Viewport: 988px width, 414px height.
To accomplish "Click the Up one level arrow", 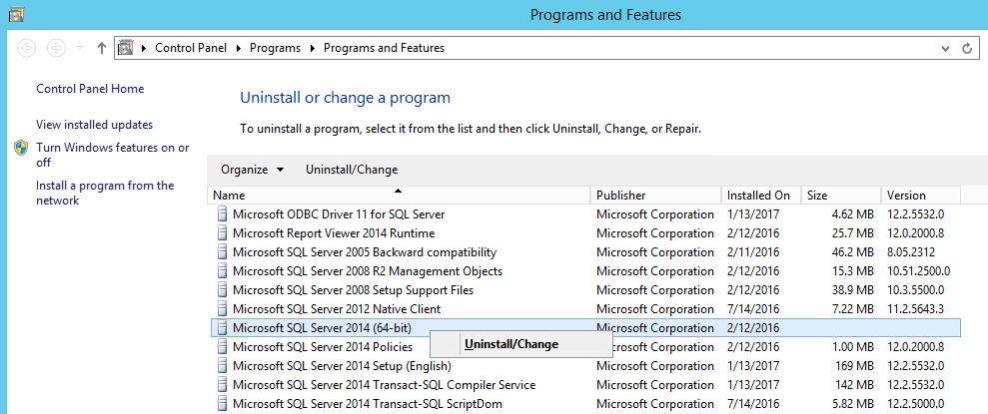I will point(102,48).
